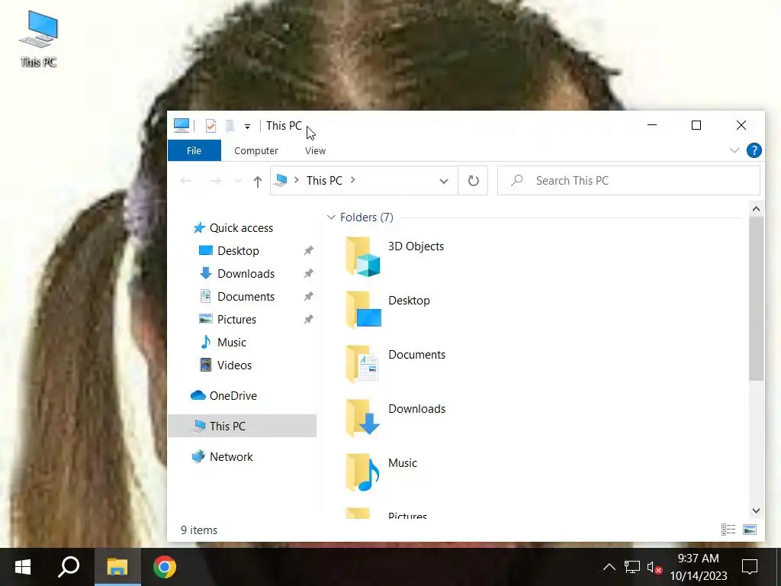Select the Desktop folder icon in Folders

point(363,310)
